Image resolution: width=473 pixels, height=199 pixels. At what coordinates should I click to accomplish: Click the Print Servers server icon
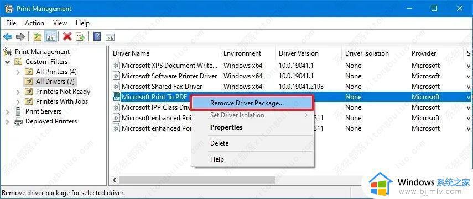(x=18, y=111)
